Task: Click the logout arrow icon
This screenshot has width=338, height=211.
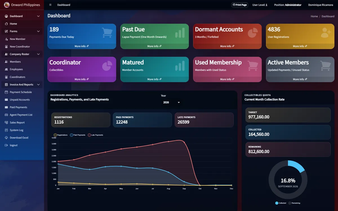Action: click(x=6, y=145)
